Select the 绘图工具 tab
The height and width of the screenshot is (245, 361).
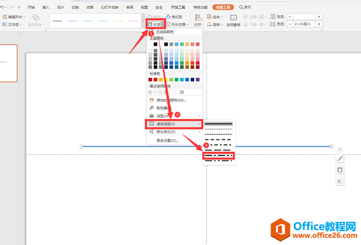coord(223,7)
